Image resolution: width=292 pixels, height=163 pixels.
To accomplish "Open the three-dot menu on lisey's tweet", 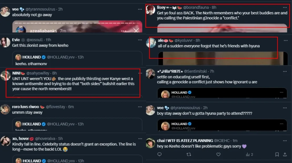I will (x=285, y=8).
